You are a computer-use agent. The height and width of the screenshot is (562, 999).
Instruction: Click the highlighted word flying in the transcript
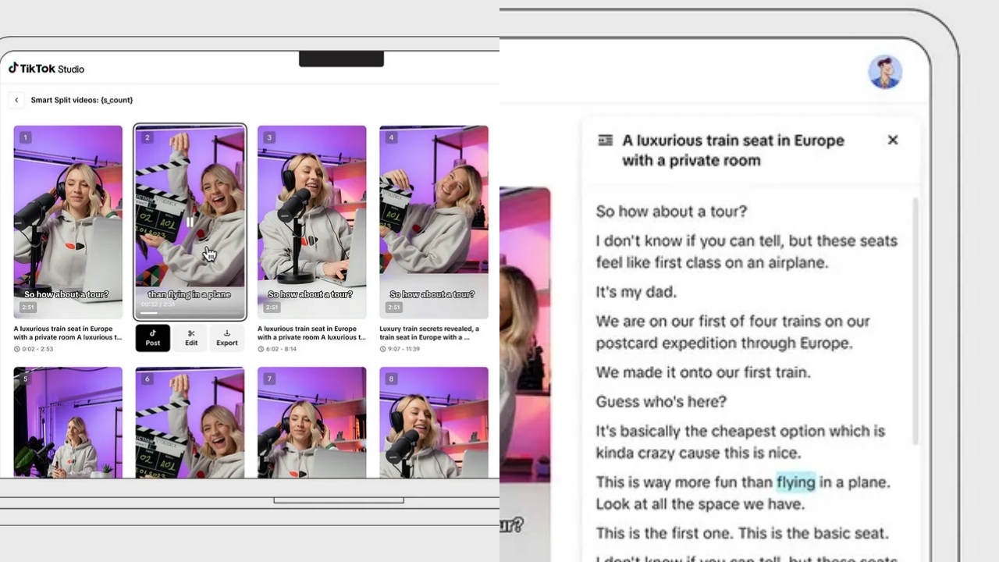click(x=795, y=482)
